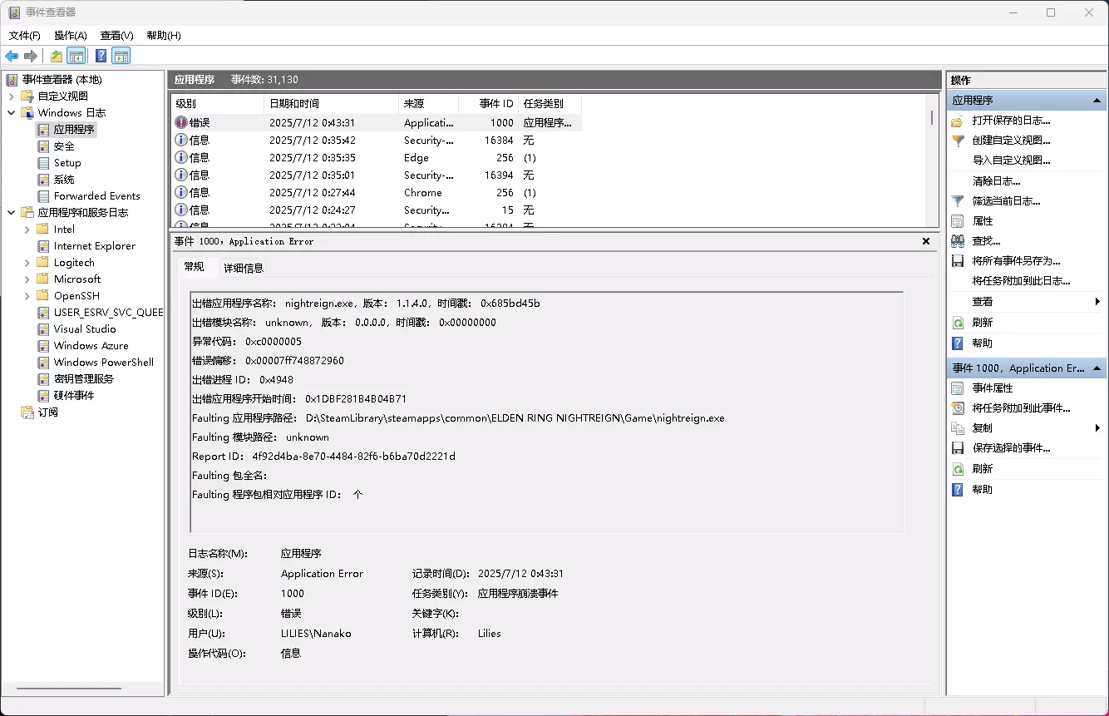Select the Visual Studio log
The width and height of the screenshot is (1109, 716).
pyautogui.click(x=85, y=329)
